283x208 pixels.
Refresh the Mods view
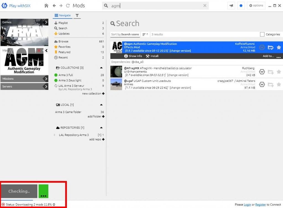click(68, 6)
